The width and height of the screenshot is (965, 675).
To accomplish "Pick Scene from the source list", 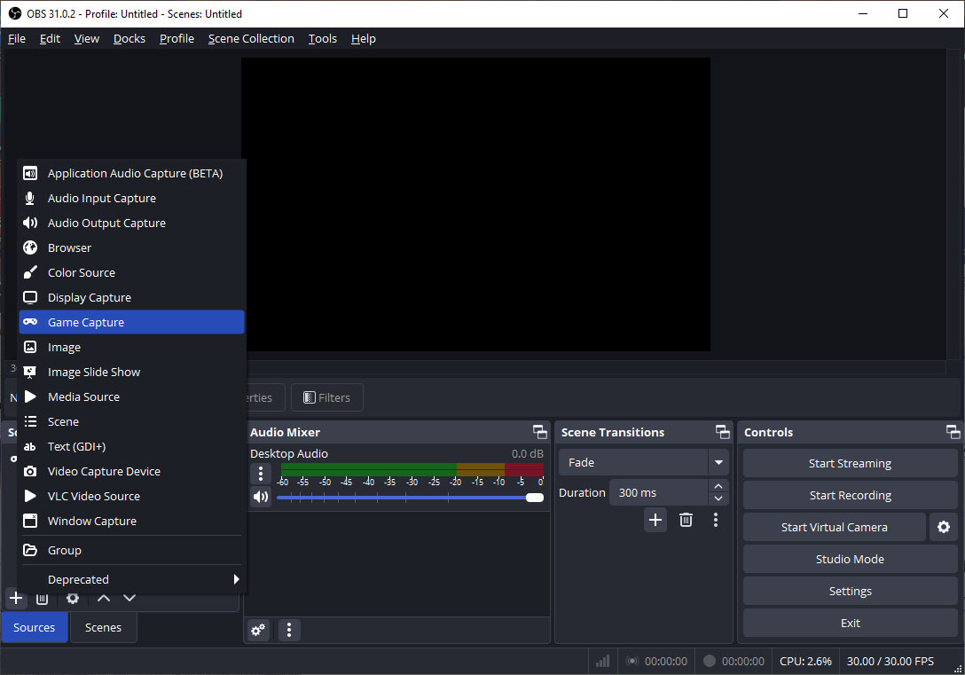I will pos(131,421).
